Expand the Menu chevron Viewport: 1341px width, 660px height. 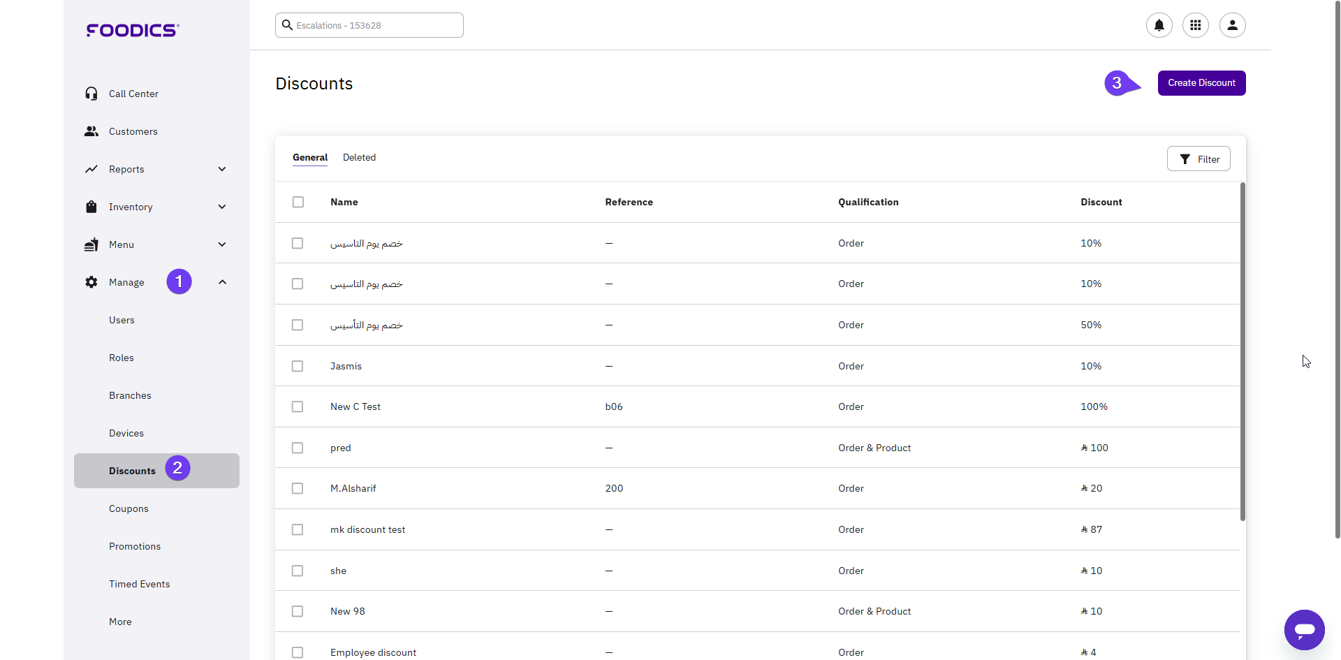[x=222, y=244]
